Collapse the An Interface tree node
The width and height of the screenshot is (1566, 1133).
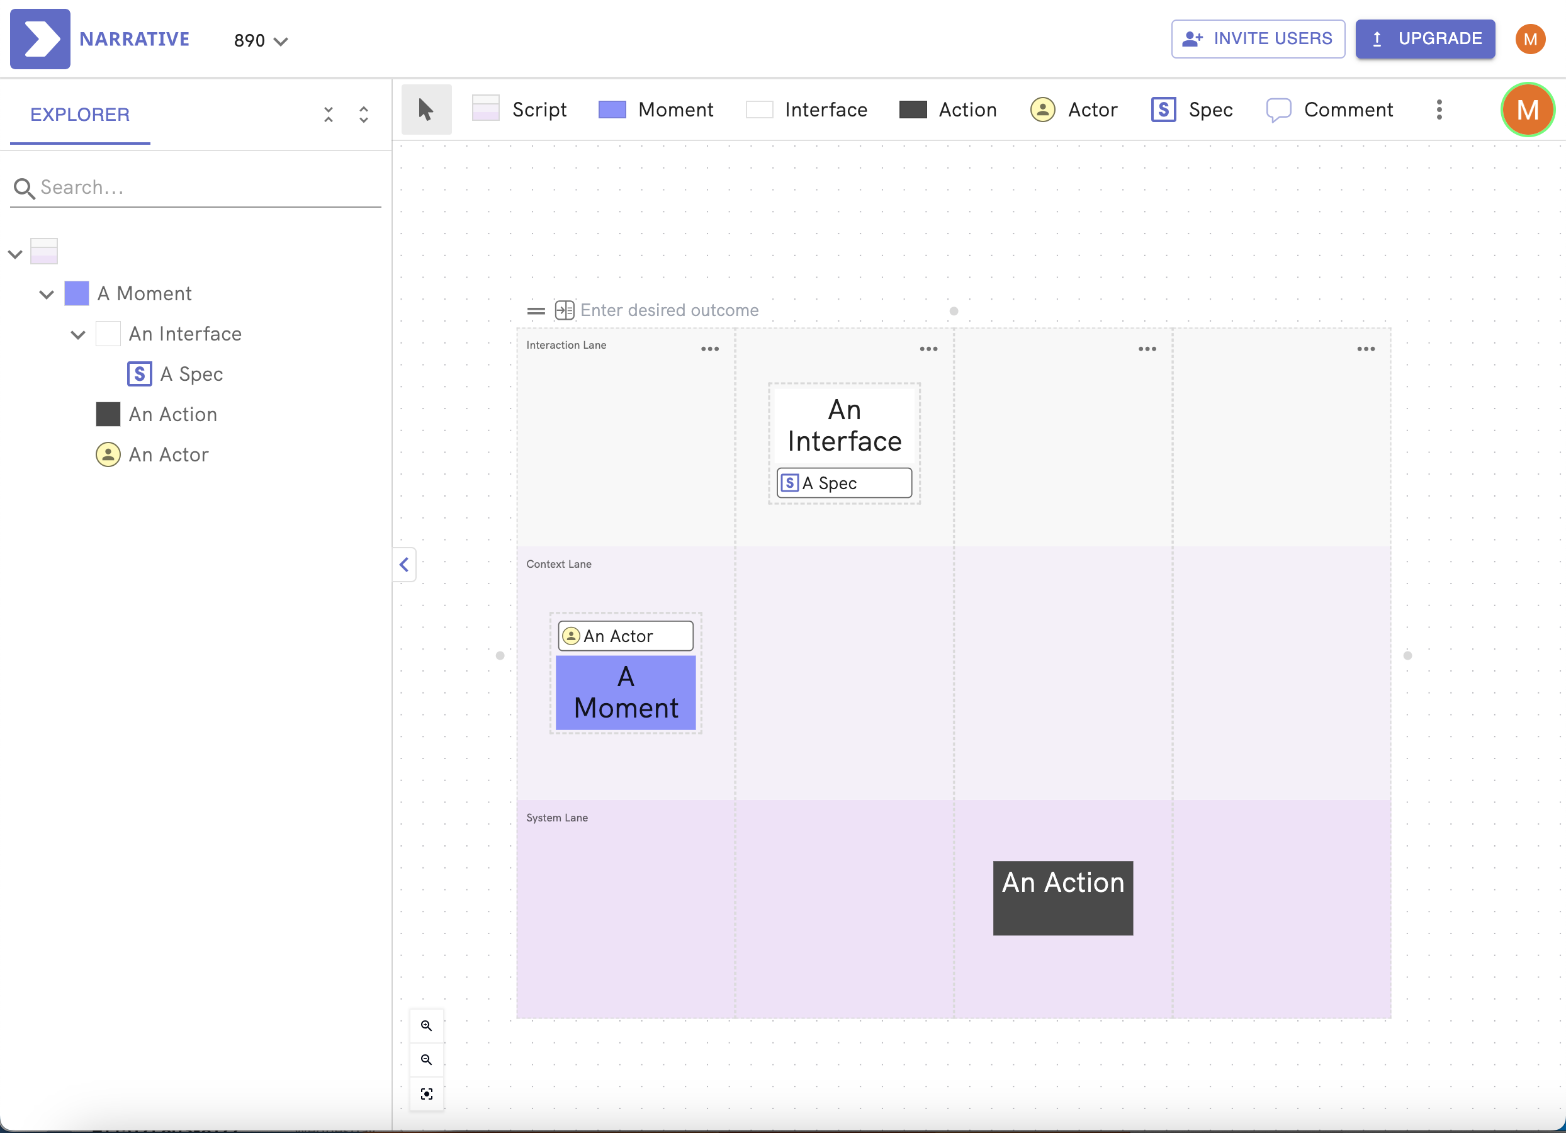pyautogui.click(x=78, y=335)
